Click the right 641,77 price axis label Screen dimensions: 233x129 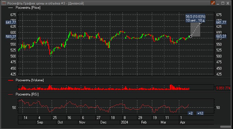(221, 22)
